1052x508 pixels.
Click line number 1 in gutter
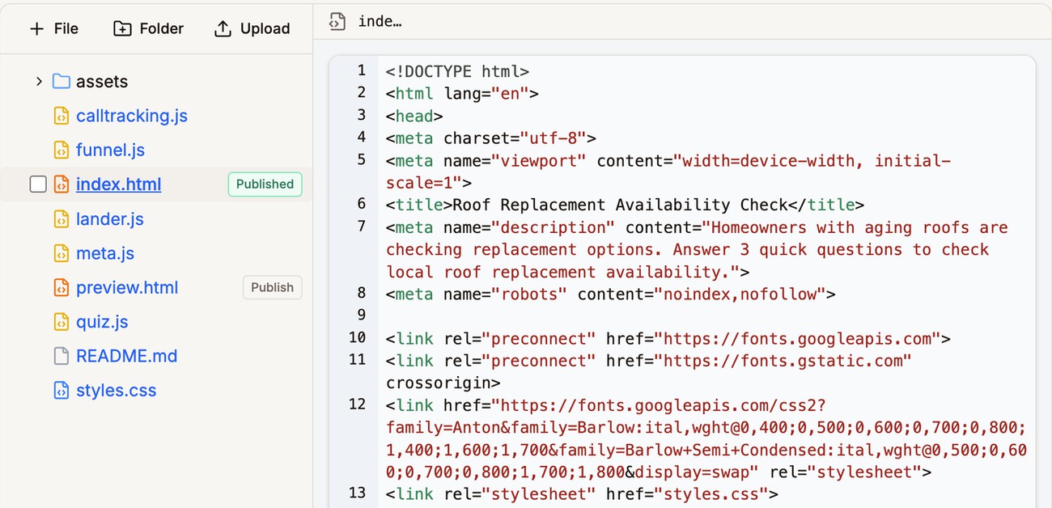(x=362, y=70)
